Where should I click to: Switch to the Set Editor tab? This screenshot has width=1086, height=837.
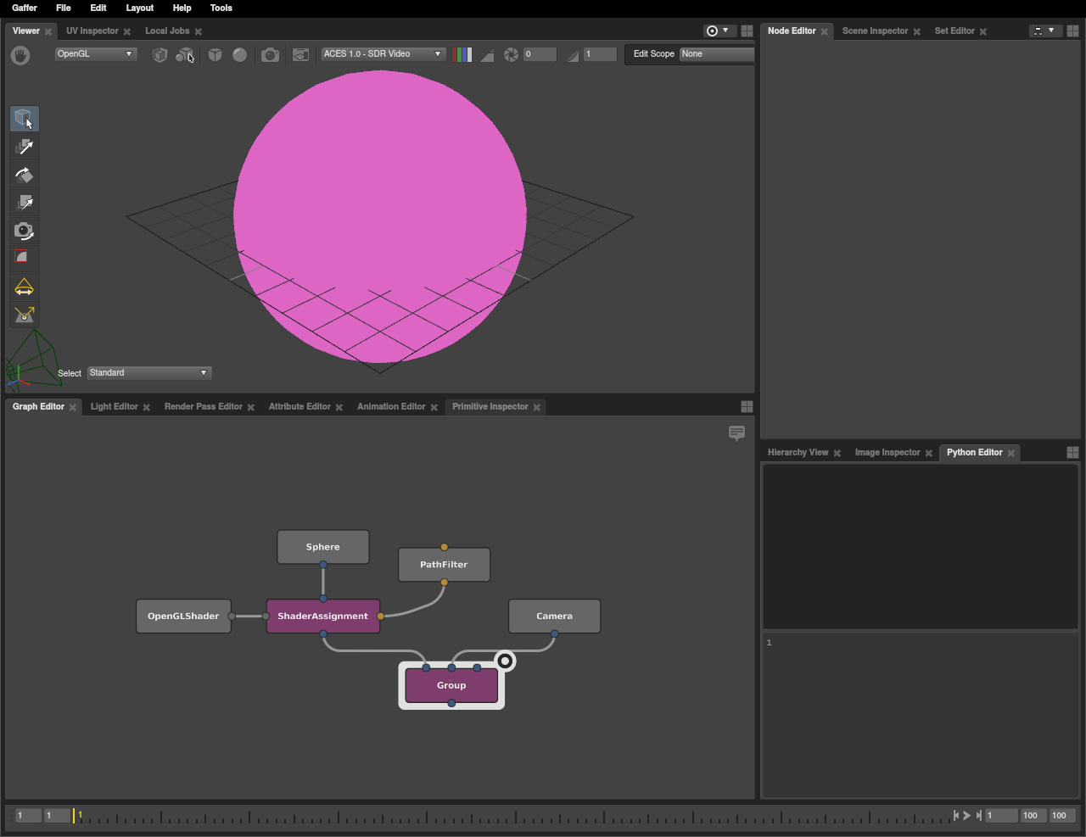pyautogui.click(x=954, y=31)
